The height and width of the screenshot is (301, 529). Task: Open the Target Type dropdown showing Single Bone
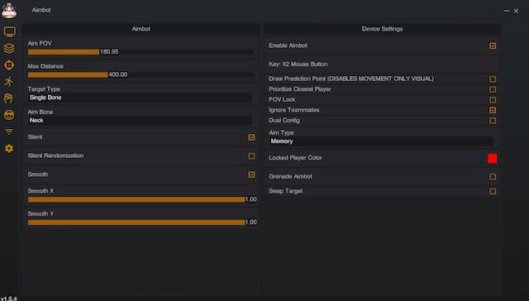[140, 98]
